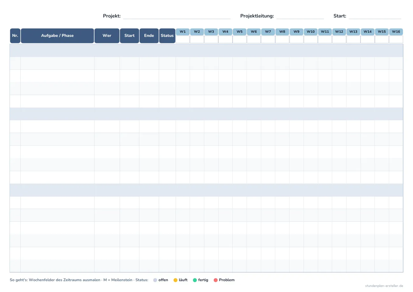Pick the W14 week header

367,32
